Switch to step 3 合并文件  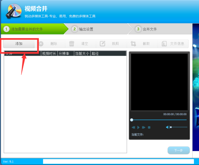161,29
